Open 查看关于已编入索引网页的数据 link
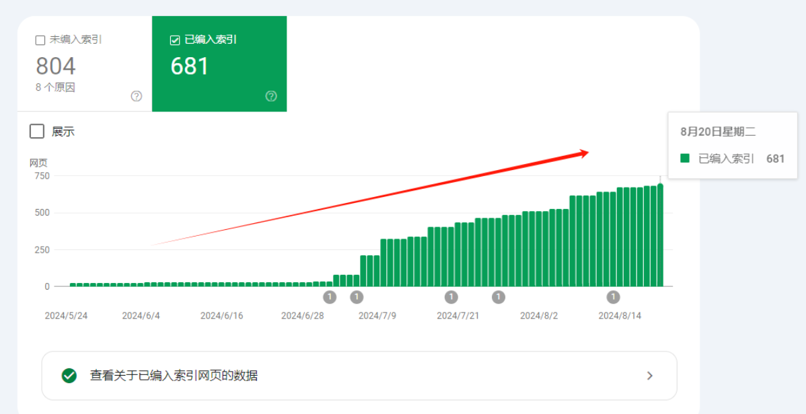806x414 pixels. (x=174, y=376)
